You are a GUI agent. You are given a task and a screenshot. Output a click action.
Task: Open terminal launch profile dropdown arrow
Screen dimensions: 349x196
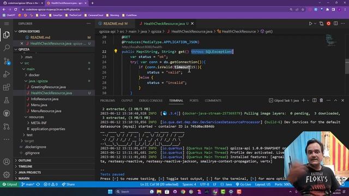pyautogui.click(x=308, y=100)
